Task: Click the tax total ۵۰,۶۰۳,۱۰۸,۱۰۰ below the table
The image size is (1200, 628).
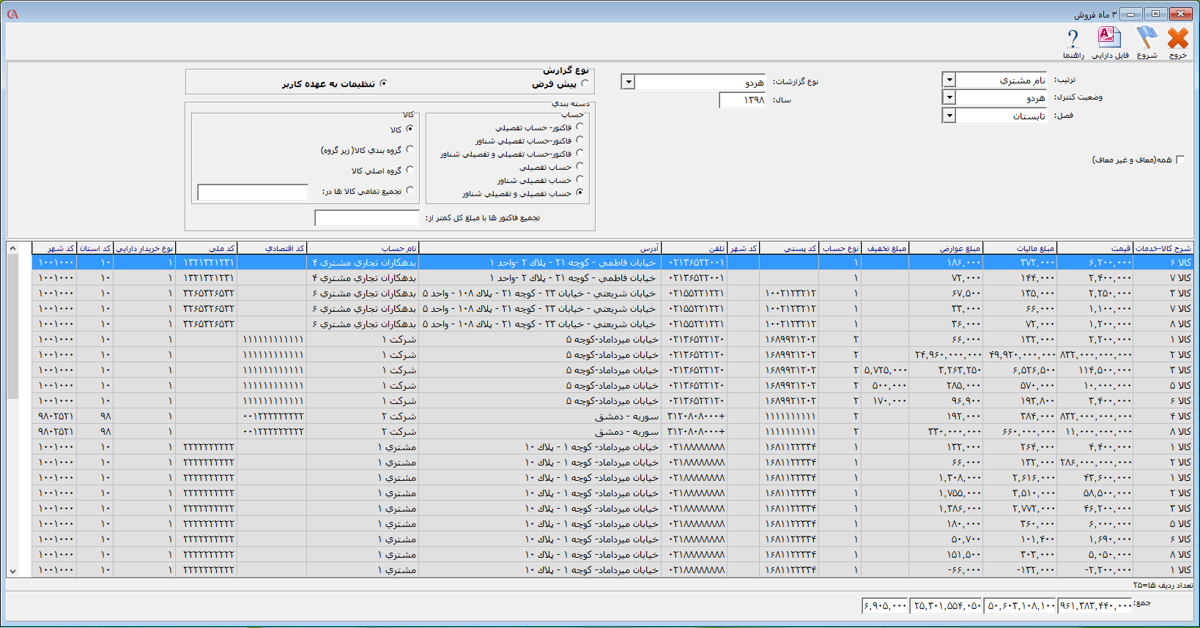Action: 1021,605
